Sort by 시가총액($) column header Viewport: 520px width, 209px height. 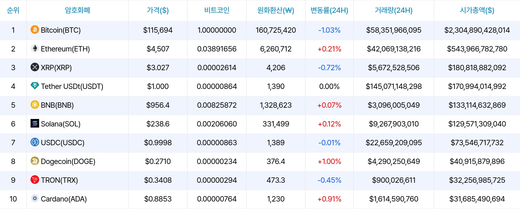[477, 10]
